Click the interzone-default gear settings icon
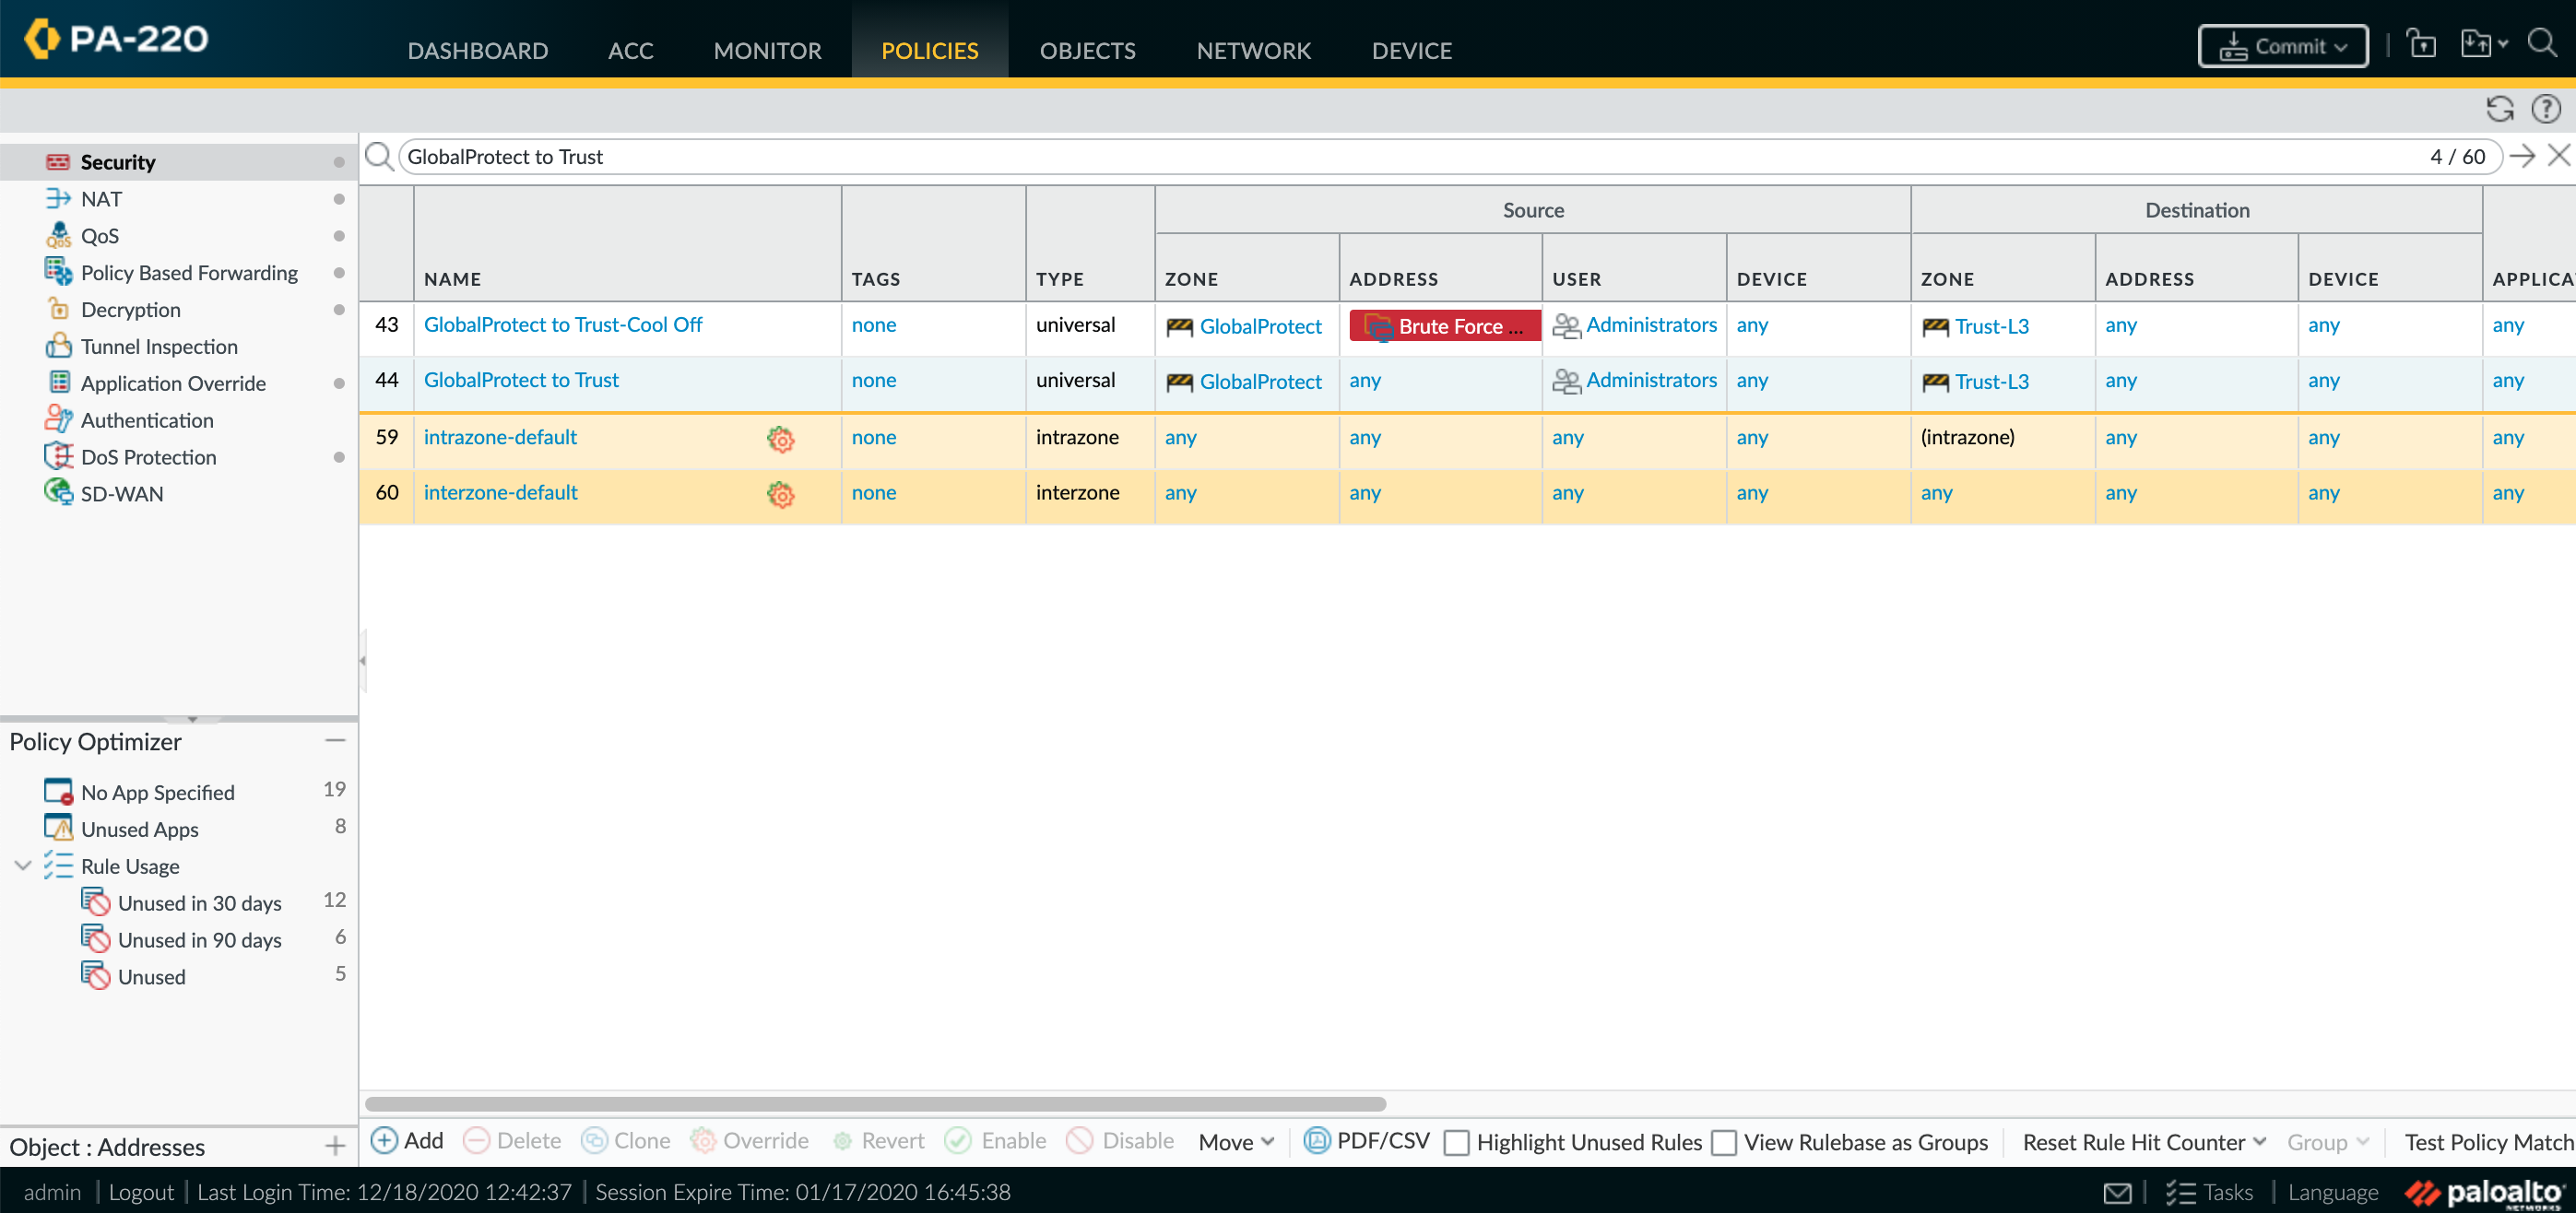The width and height of the screenshot is (2576, 1213). pyautogui.click(x=780, y=492)
